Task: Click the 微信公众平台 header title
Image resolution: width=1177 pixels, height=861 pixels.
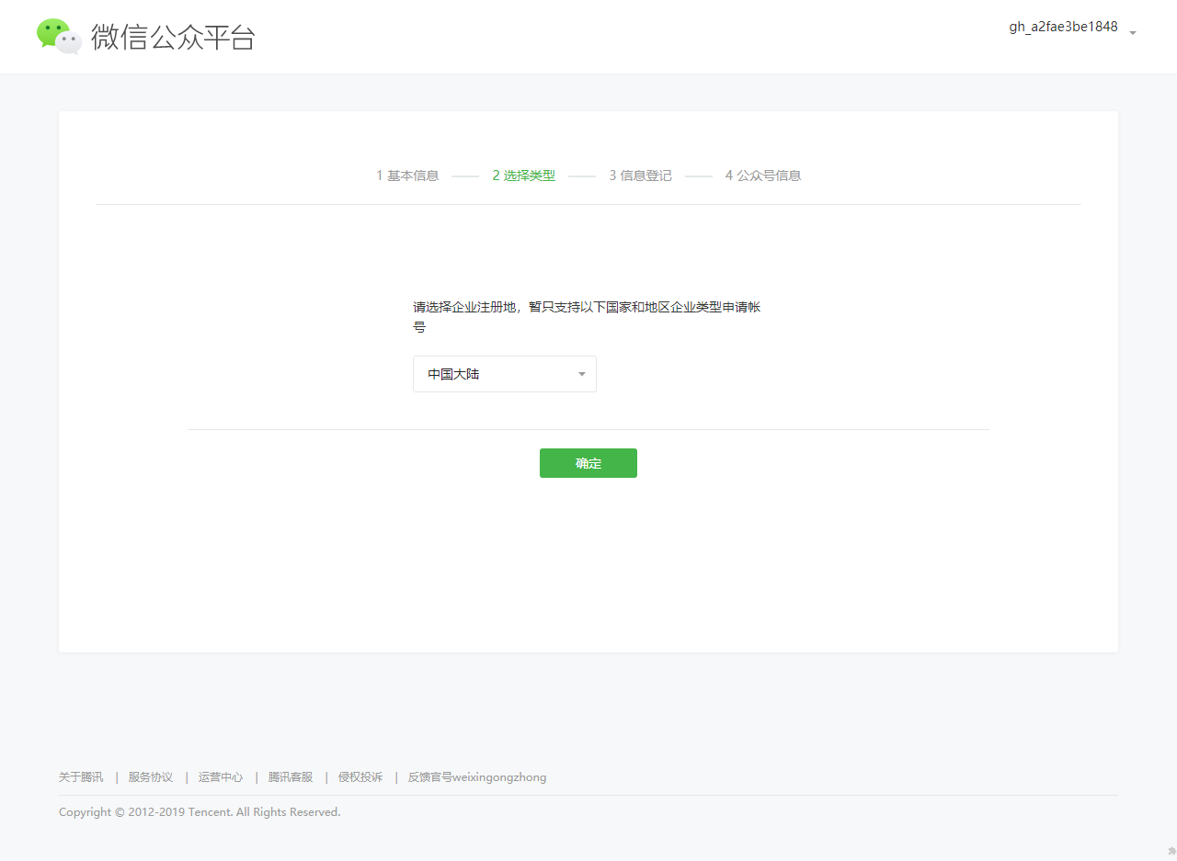Action: click(x=173, y=37)
